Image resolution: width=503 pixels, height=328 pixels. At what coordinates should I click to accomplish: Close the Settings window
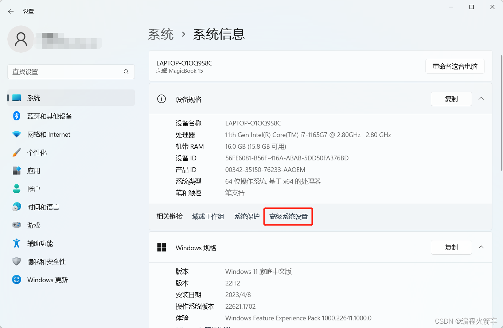492,7
